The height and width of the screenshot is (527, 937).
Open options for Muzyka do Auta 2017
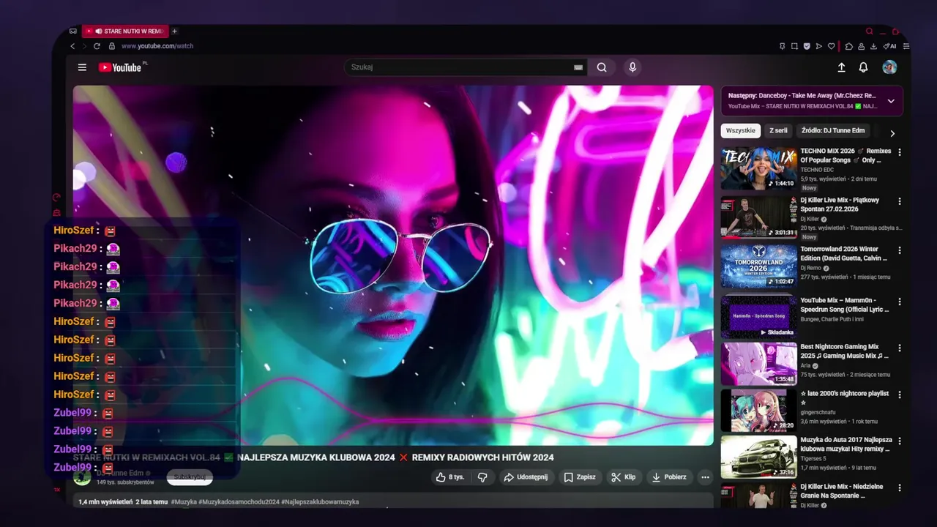pyautogui.click(x=900, y=441)
